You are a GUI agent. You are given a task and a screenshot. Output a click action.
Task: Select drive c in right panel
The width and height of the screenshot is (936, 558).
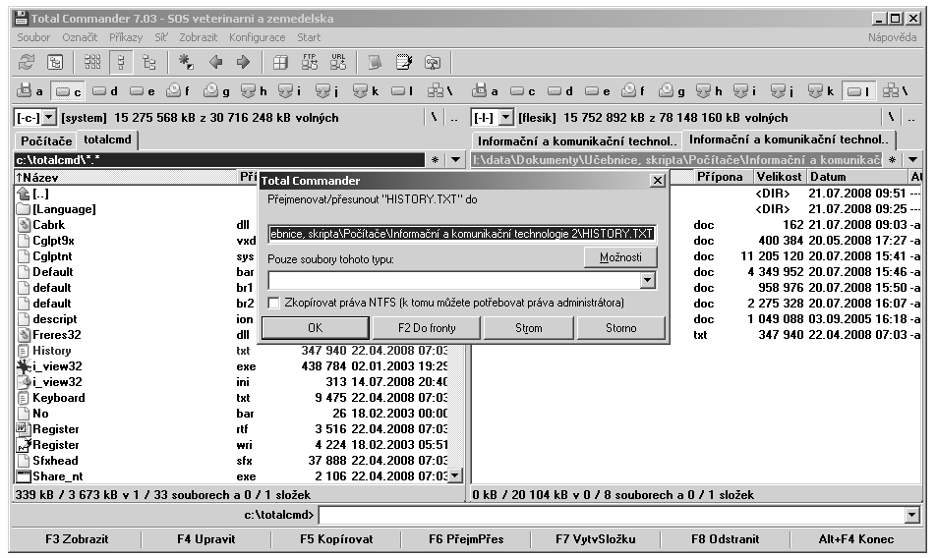pyautogui.click(x=523, y=91)
